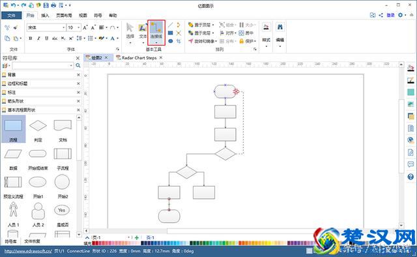Open the font size 10 dropdown
This screenshot has height=257, width=417.
(x=78, y=27)
